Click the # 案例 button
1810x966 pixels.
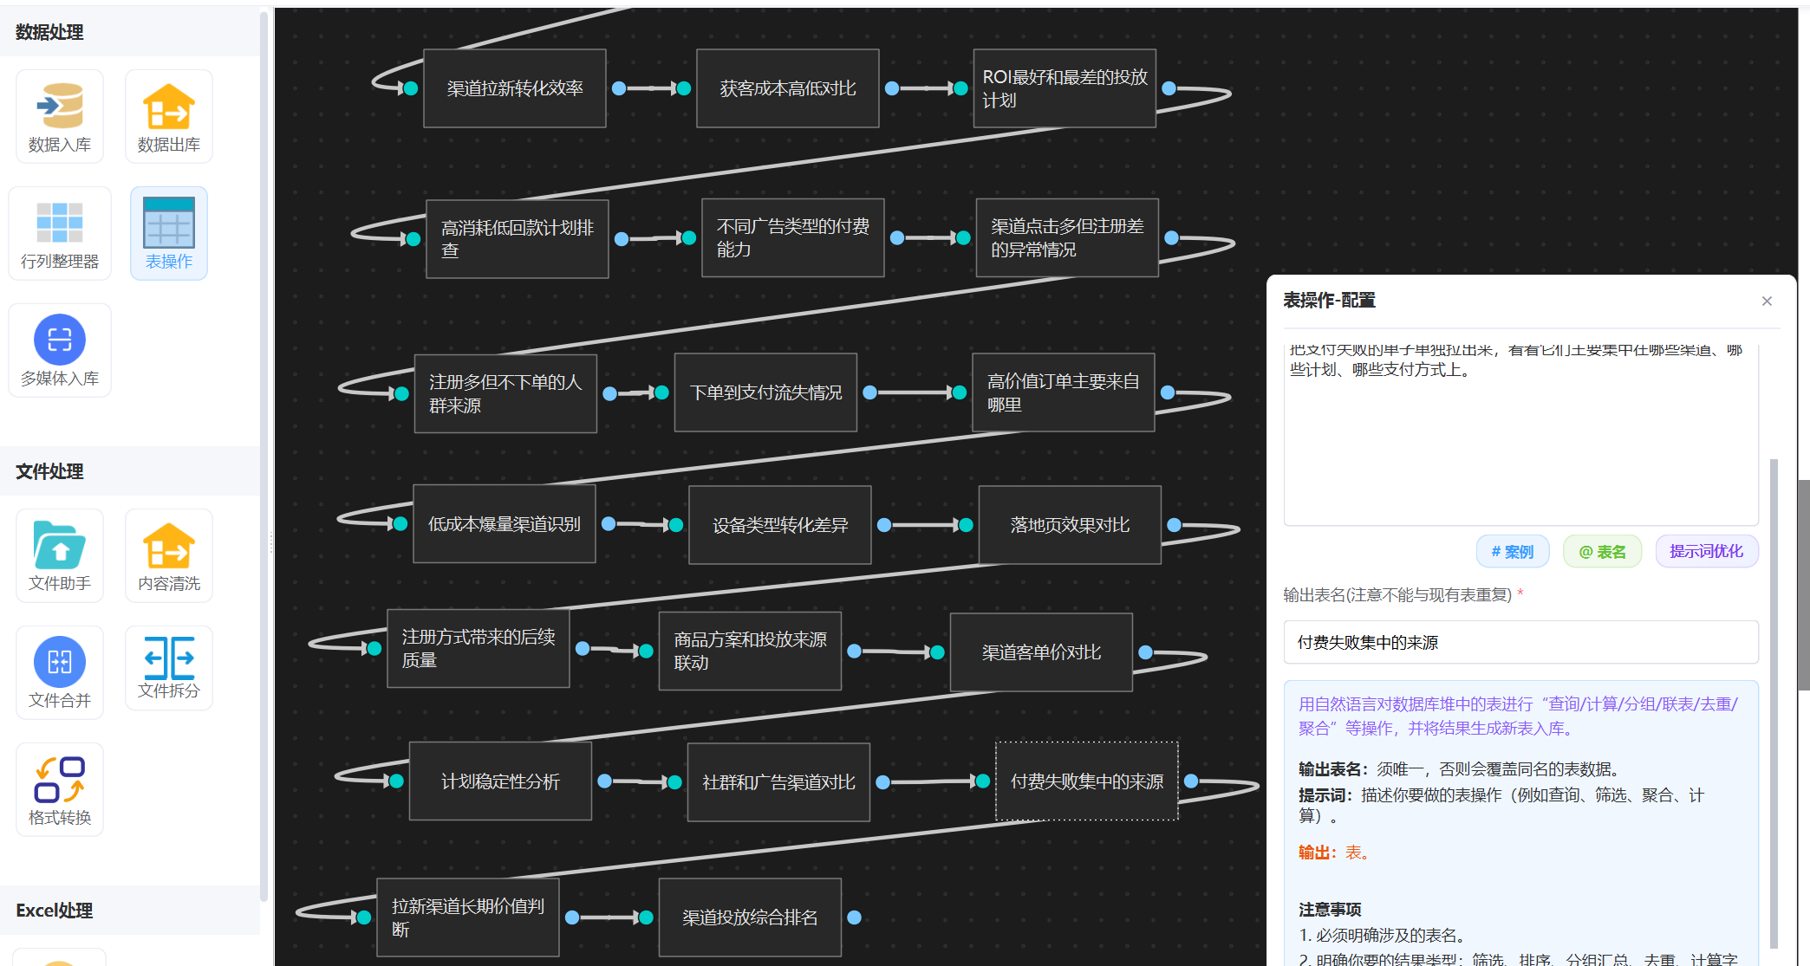click(x=1513, y=552)
